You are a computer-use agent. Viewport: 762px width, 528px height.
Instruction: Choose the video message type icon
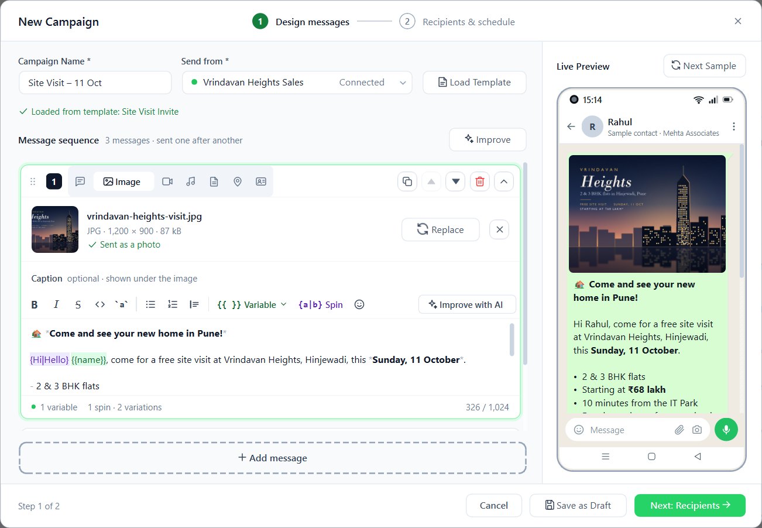167,181
